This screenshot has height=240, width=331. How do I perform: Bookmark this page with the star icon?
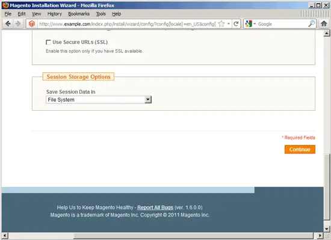point(221,23)
